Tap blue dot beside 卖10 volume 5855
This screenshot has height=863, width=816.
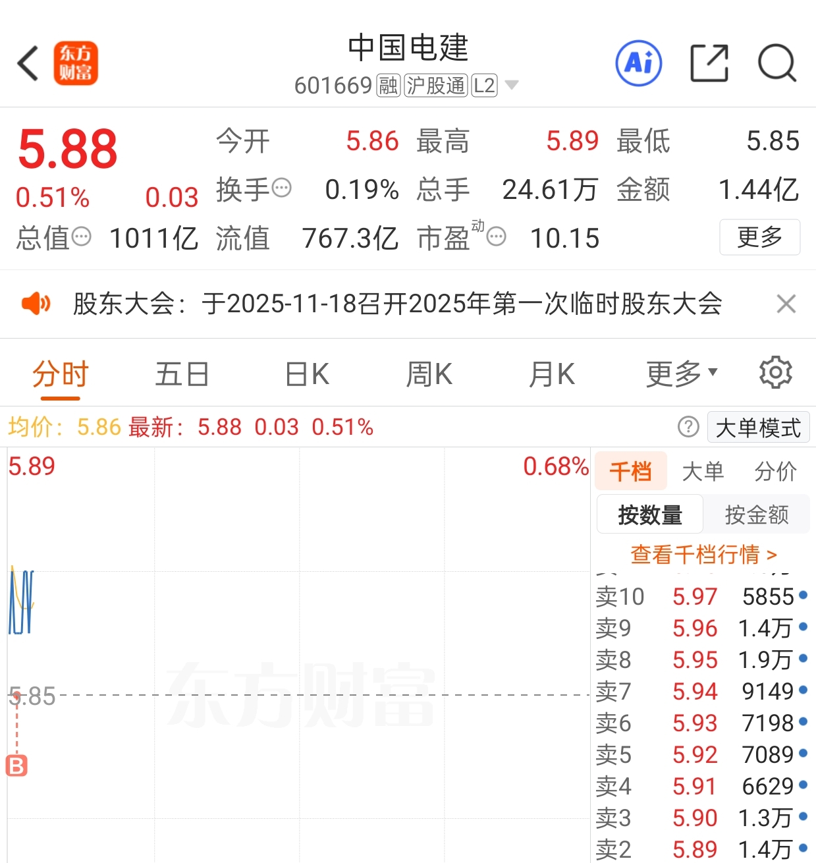tap(803, 595)
